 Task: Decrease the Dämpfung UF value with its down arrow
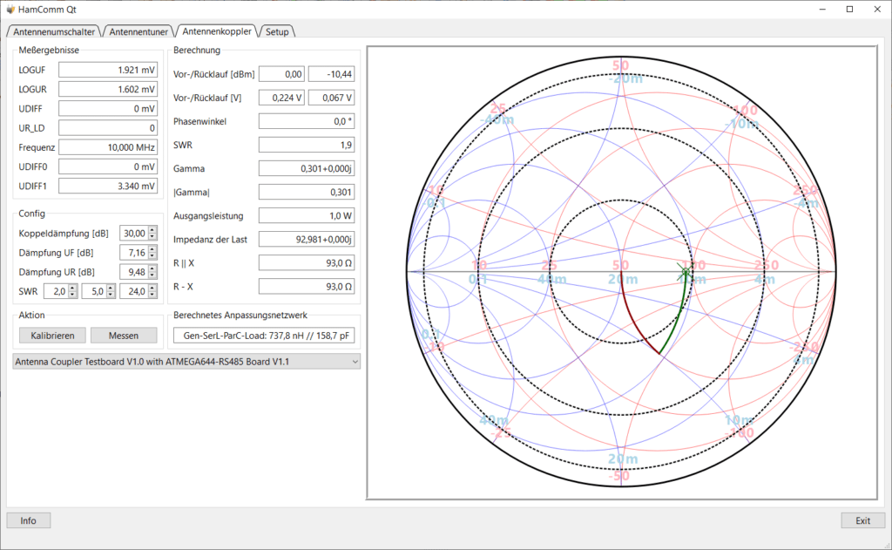click(152, 255)
